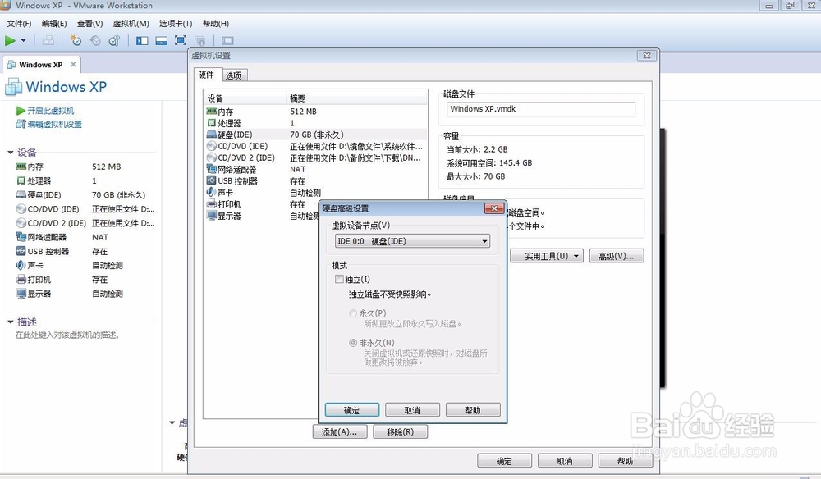Image resolution: width=821 pixels, height=479 pixels.
Task: Open the 帮助(H) menu
Action: coord(215,24)
